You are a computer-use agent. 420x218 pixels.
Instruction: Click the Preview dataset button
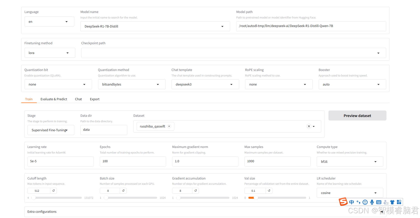coord(357,115)
